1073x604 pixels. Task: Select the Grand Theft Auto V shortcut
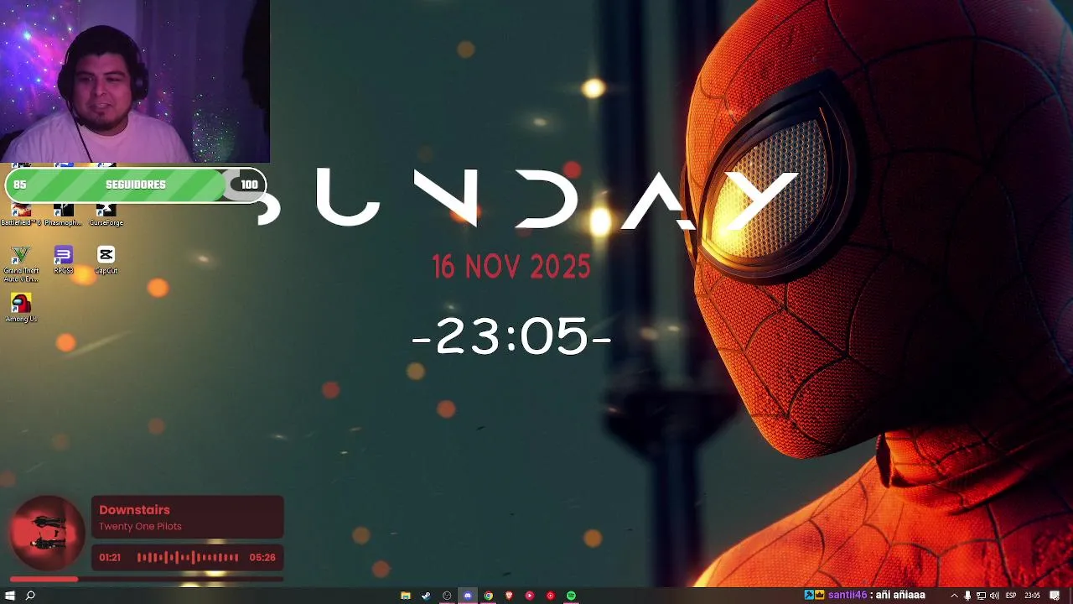click(21, 263)
